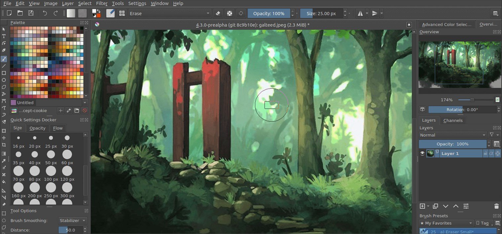The height and width of the screenshot is (234, 502).
Task: Toggle visibility of Layer 1
Action: [x=422, y=154]
